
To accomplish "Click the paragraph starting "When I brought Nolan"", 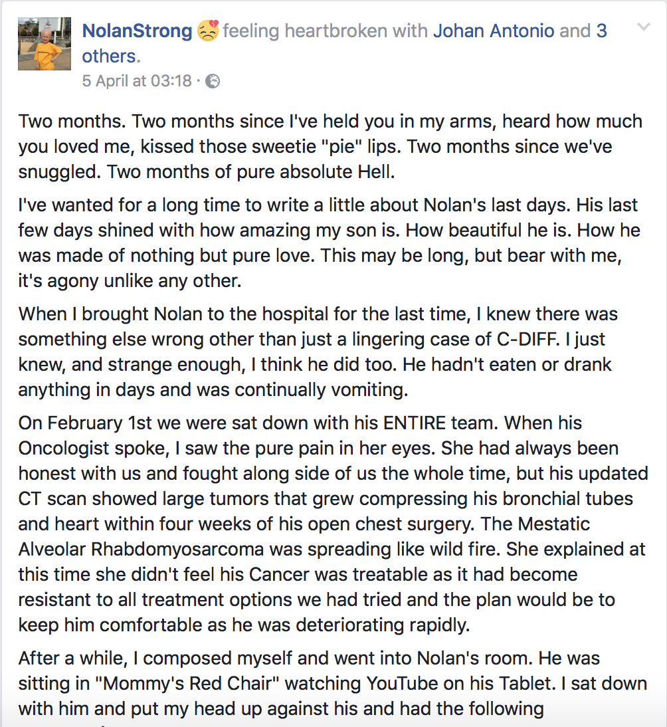I will pos(318,352).
